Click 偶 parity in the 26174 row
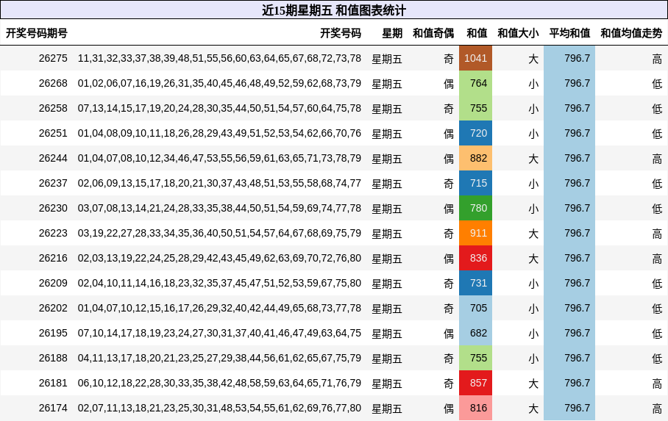668x421 pixels. coord(449,409)
